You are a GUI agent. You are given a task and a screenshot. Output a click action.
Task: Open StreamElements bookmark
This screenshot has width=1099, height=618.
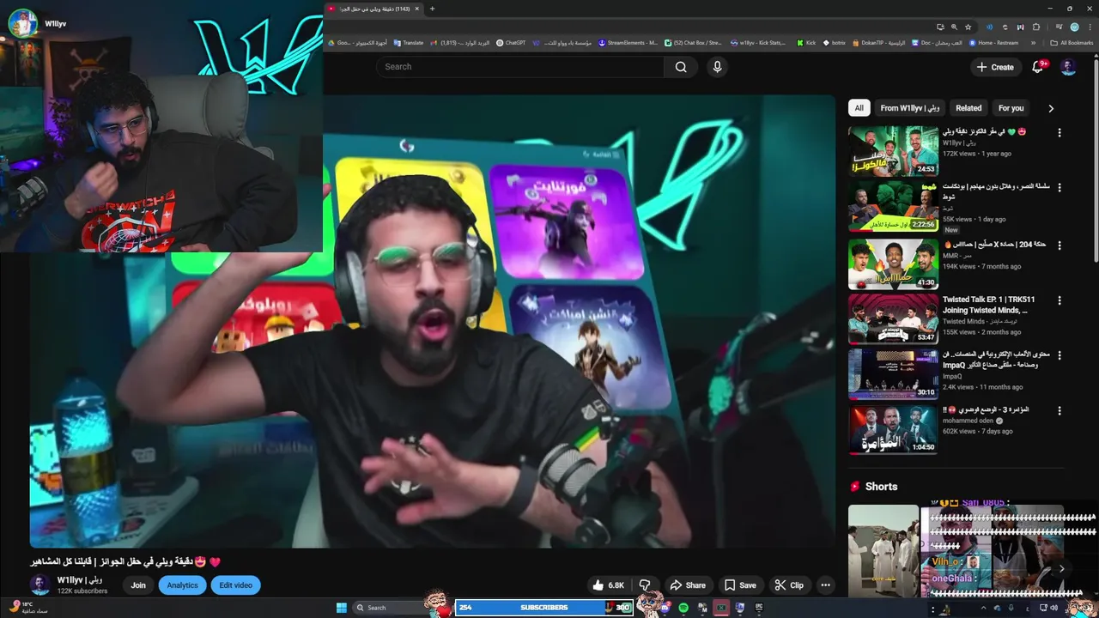(628, 42)
